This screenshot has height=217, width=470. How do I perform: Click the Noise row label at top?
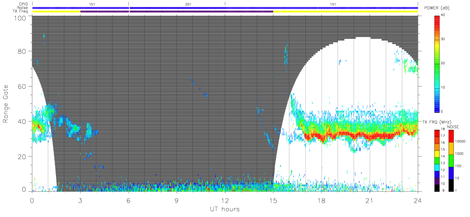pos(23,8)
